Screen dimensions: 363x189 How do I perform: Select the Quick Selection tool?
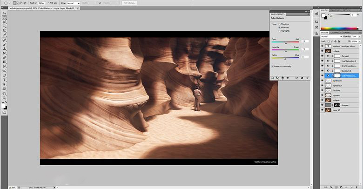click(4, 27)
